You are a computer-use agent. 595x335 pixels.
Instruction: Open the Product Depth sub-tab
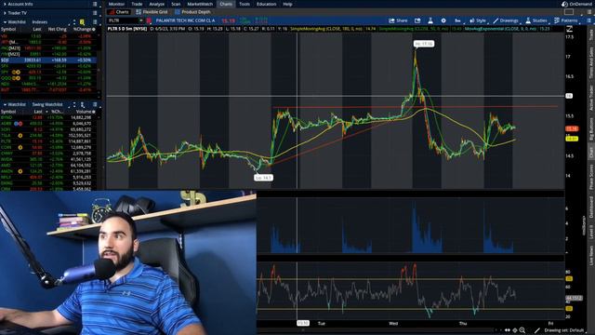(192, 12)
